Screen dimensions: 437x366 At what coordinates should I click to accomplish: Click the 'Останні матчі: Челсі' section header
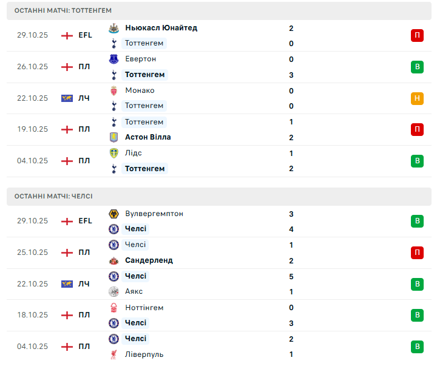click(54, 196)
